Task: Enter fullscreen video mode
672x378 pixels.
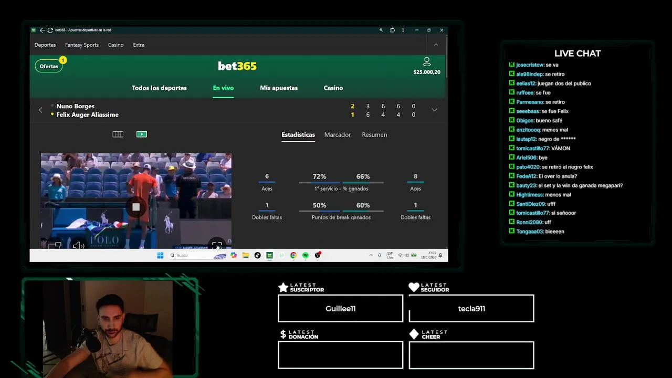Action: click(217, 245)
